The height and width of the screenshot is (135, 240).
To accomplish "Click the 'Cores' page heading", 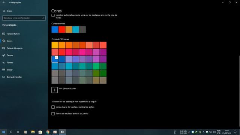I will (x=57, y=11).
